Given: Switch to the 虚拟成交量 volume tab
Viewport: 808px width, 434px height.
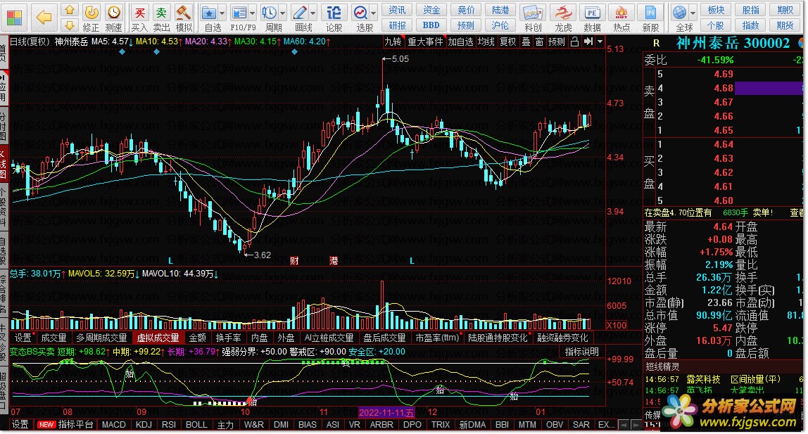Looking at the screenshot, I should pyautogui.click(x=158, y=338).
